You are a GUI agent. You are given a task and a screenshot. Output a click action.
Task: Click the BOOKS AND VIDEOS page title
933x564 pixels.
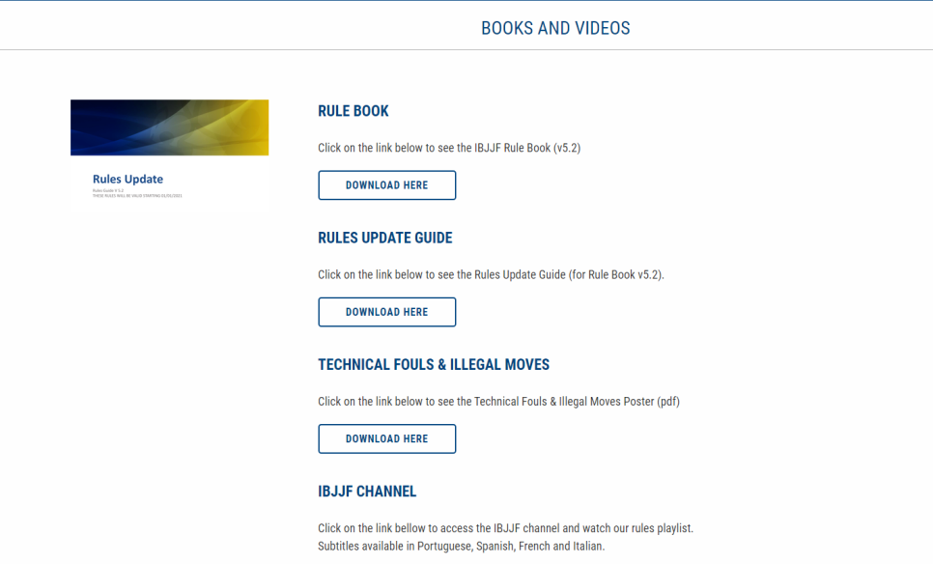555,28
